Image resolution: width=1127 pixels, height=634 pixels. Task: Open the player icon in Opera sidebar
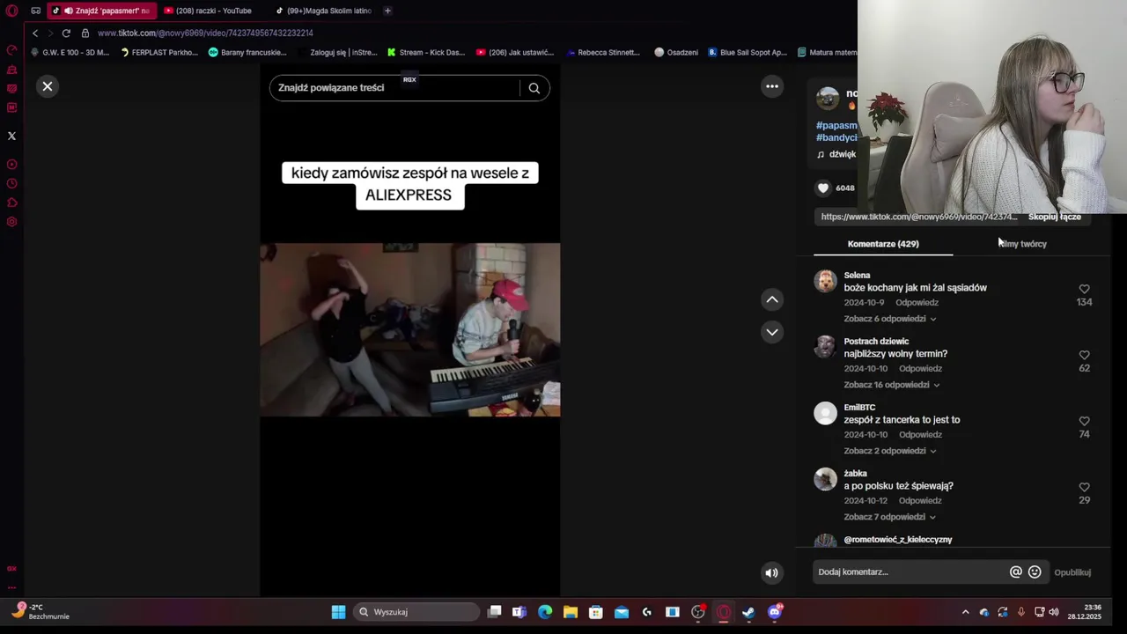coord(11,165)
